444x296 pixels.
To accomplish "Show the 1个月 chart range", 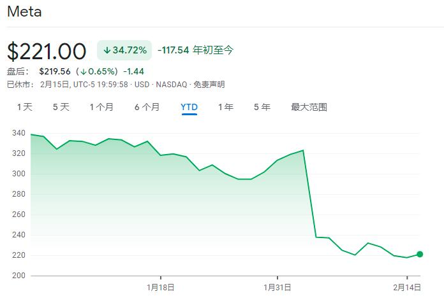I will coord(101,107).
